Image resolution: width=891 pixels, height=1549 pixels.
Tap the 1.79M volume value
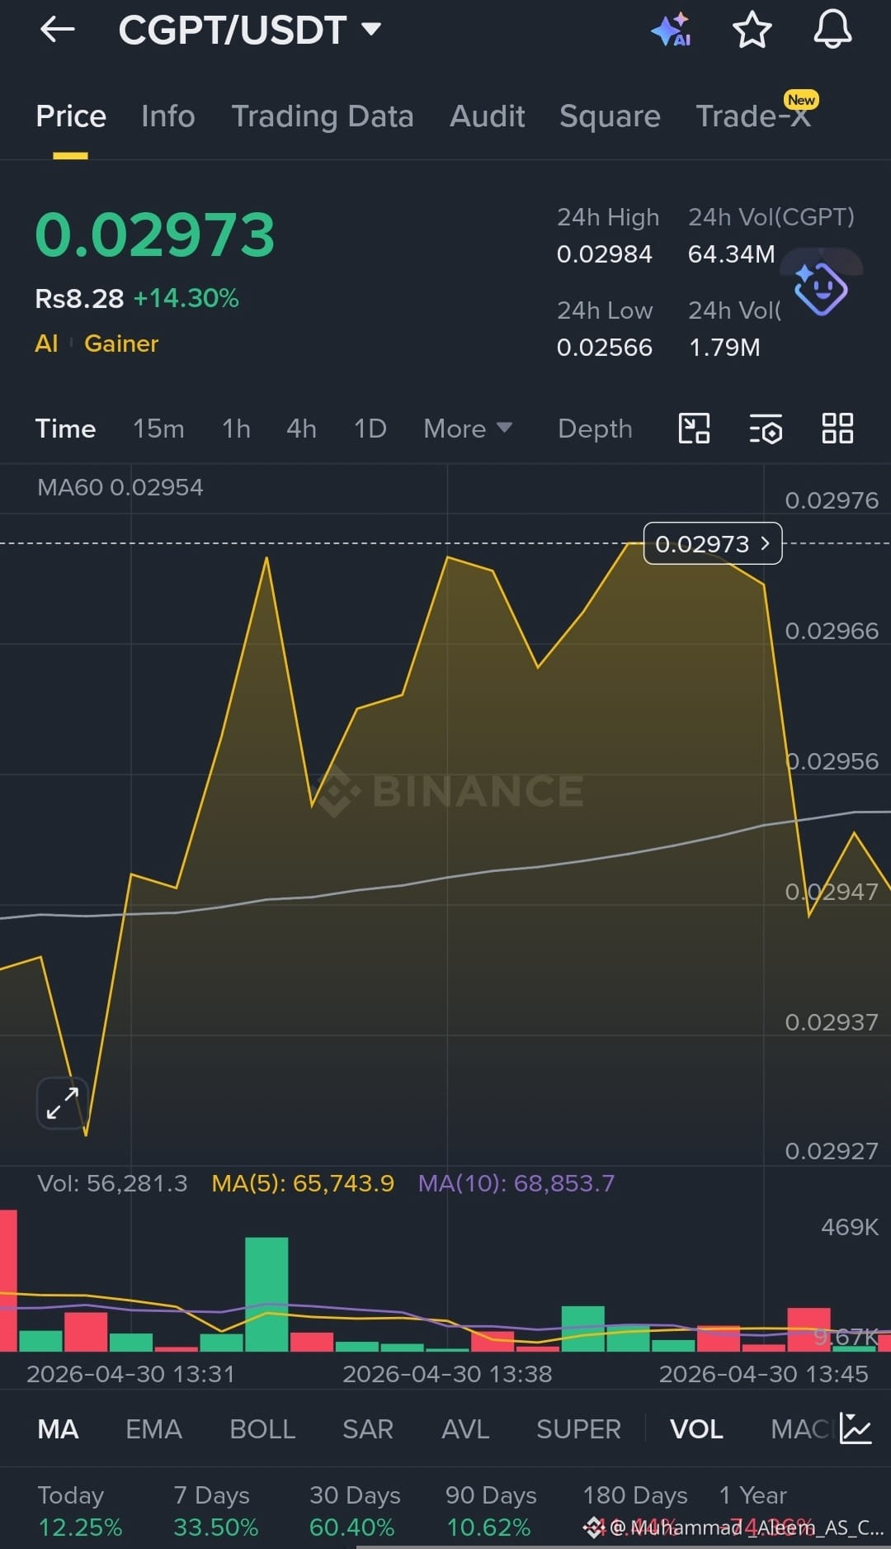[724, 348]
